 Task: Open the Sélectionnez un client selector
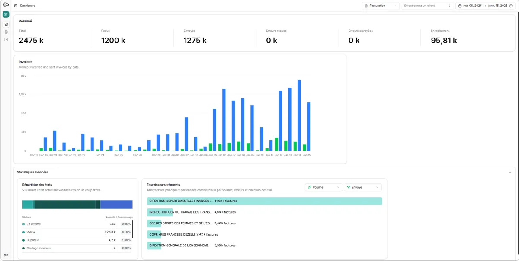click(x=427, y=6)
